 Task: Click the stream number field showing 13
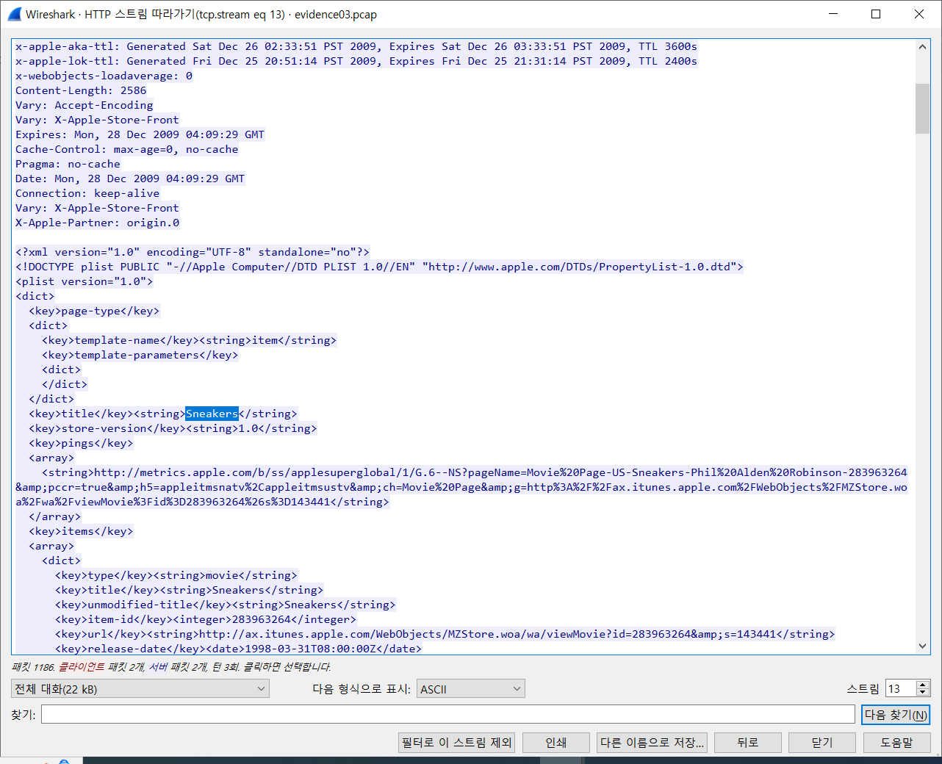(901, 688)
